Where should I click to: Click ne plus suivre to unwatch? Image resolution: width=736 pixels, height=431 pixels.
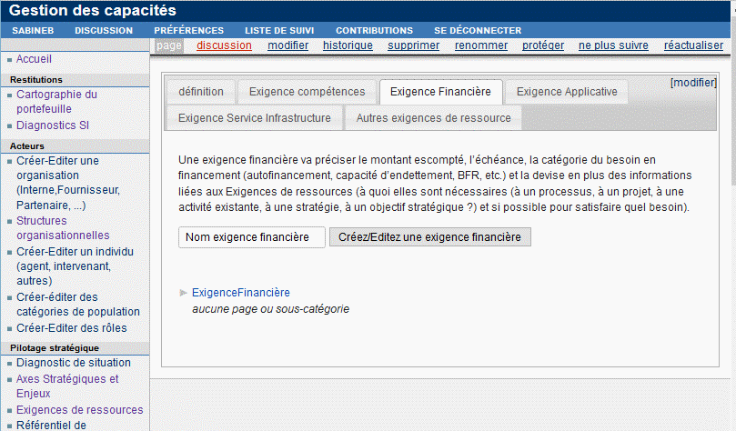(613, 45)
